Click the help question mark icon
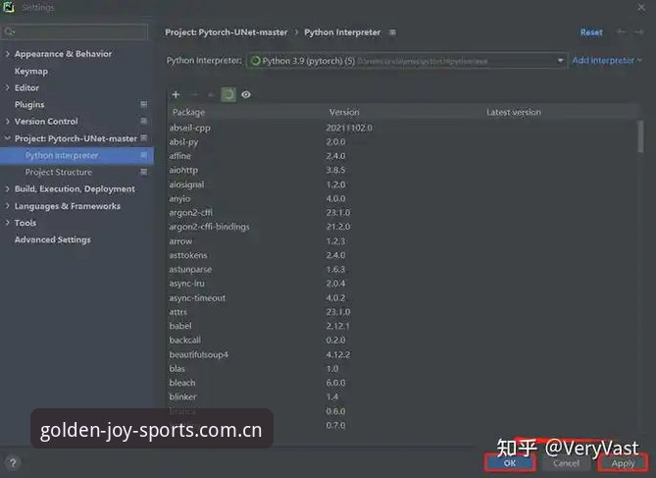 pyautogui.click(x=13, y=463)
